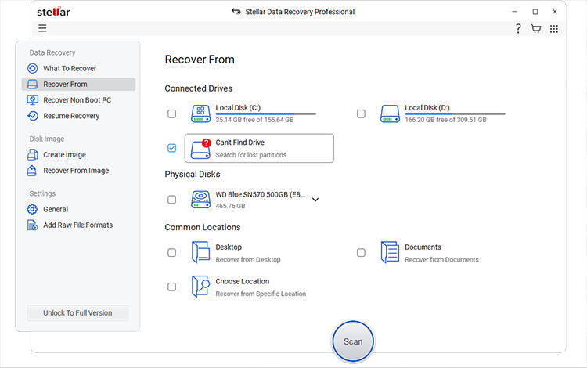Minimize the Stellar Data Recovery window

[515, 12]
